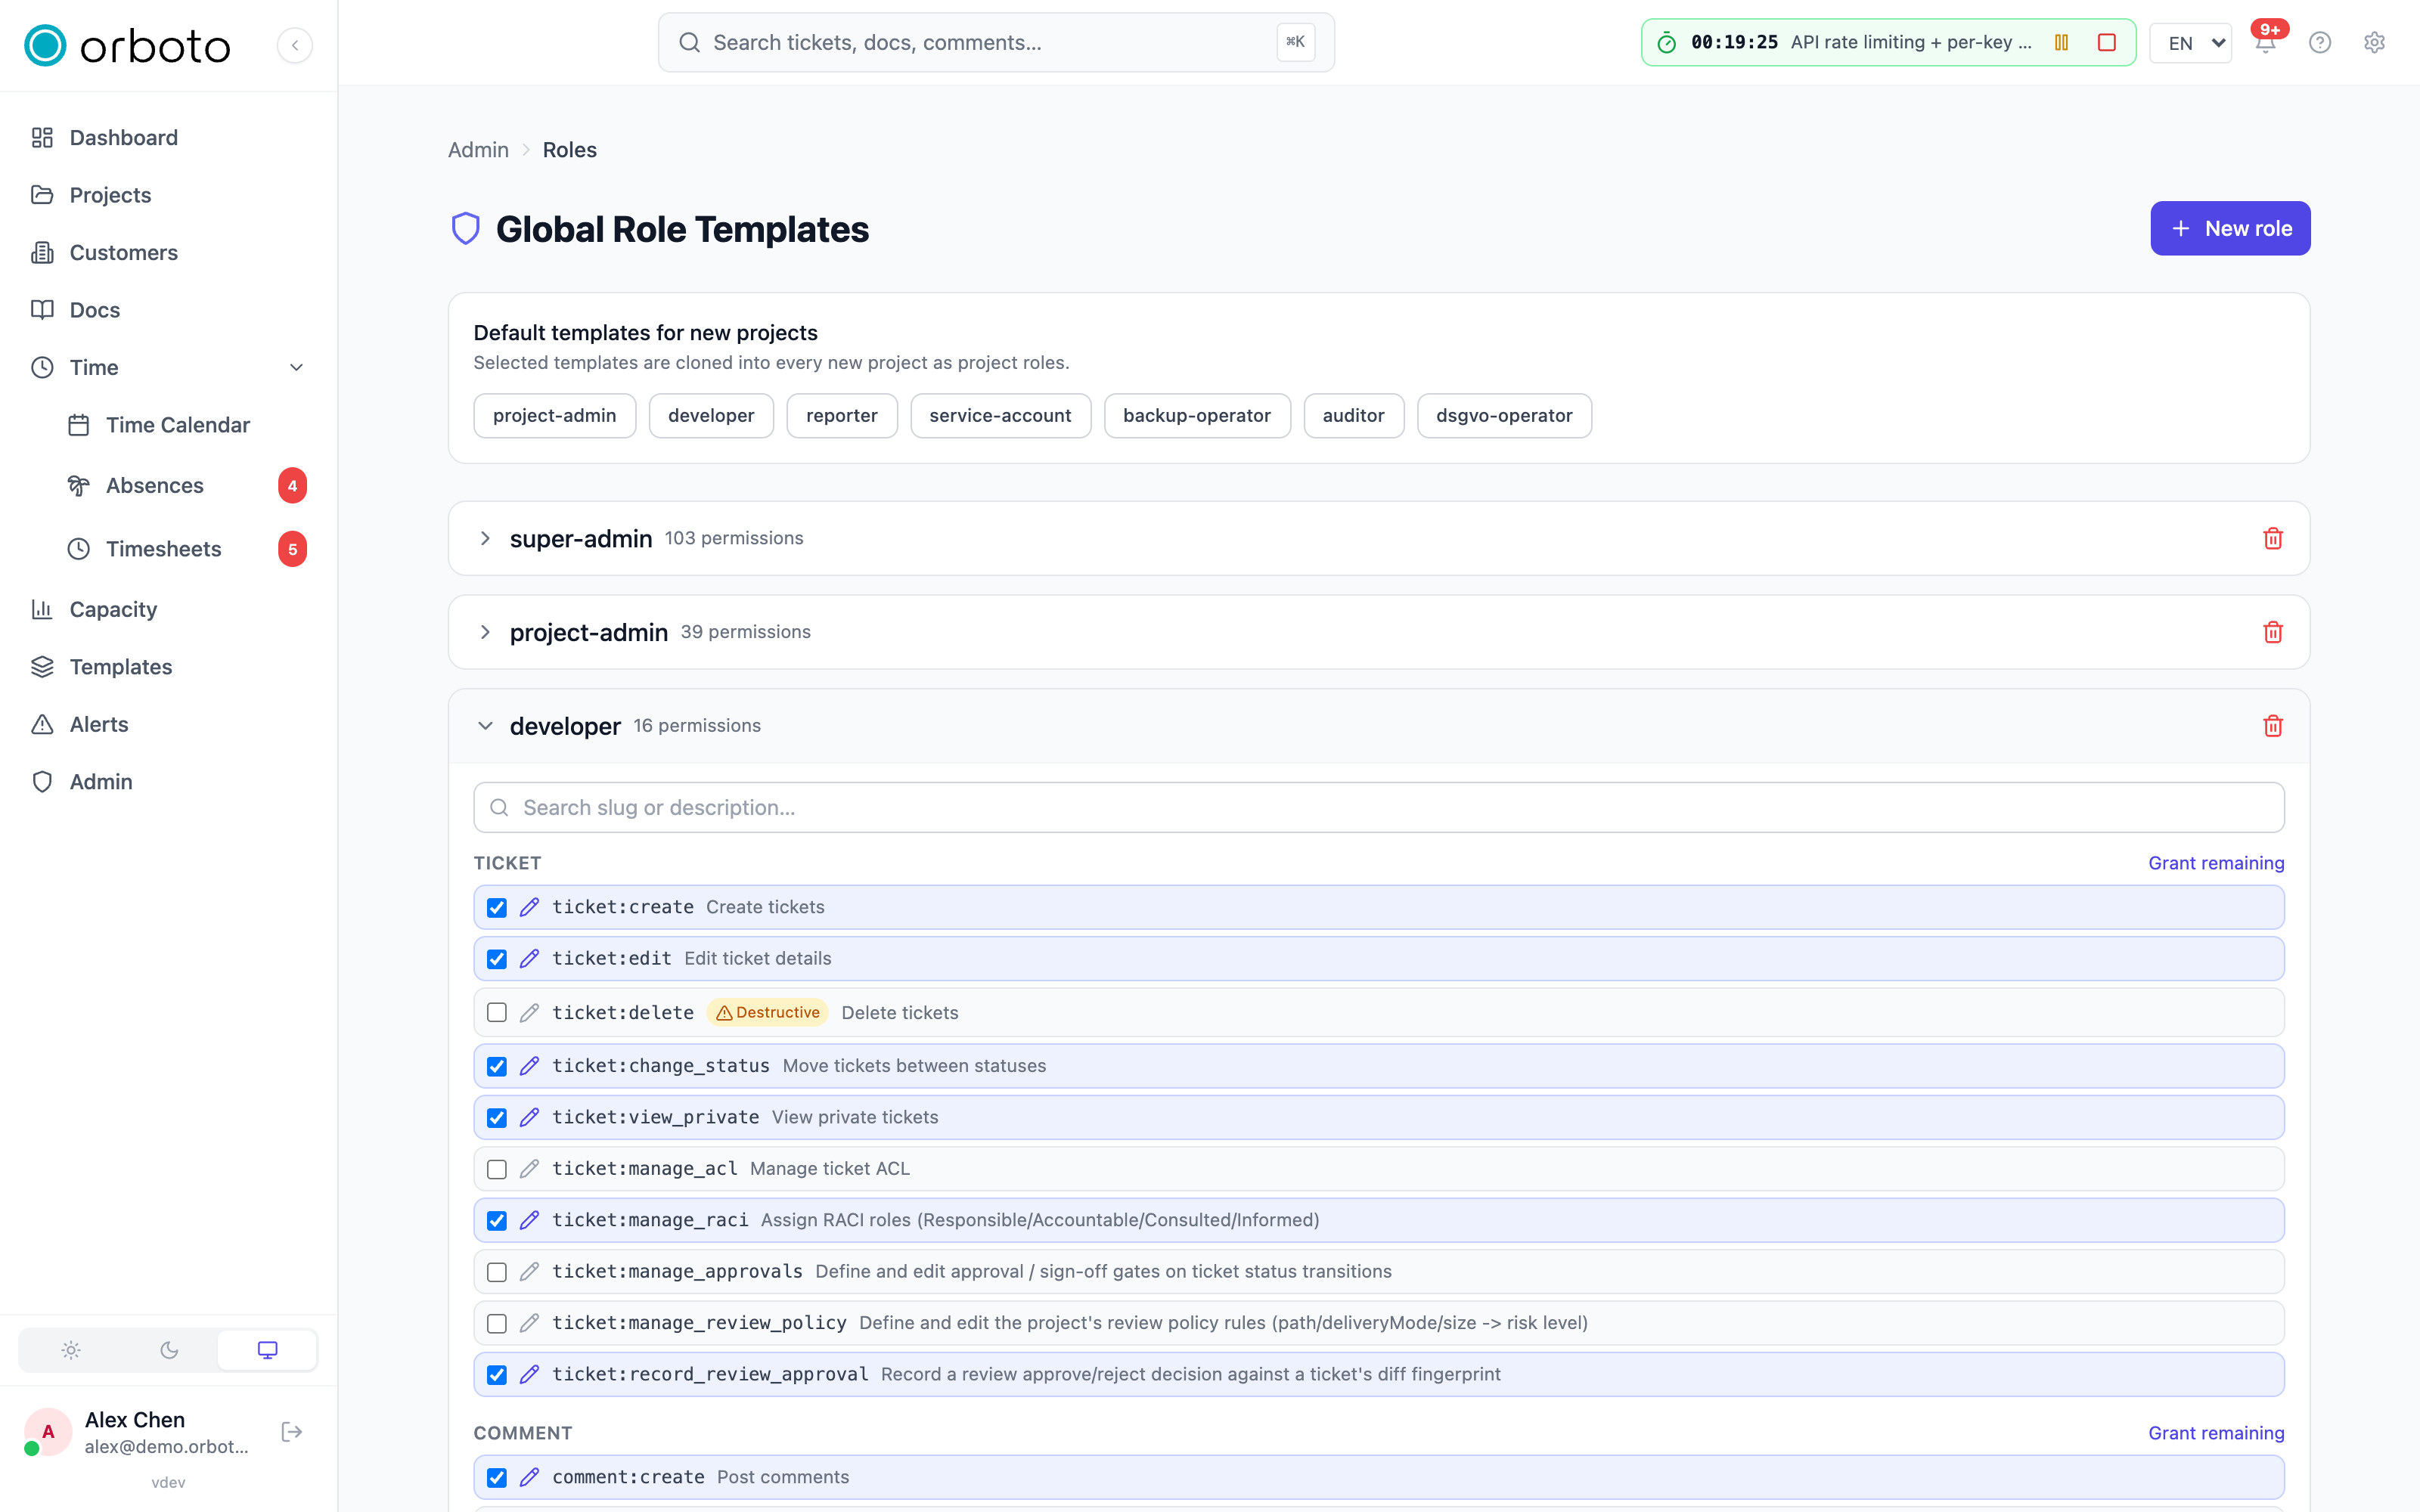Stop the running timer
Screen dimensions: 2420x1512
pos(2106,42)
